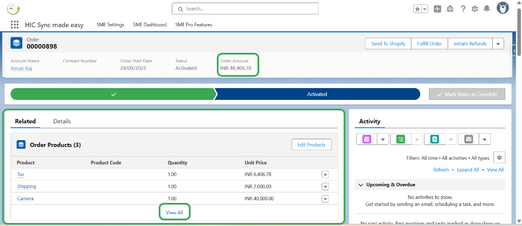
Task: Click the Email envelope icon
Action: click(469, 139)
